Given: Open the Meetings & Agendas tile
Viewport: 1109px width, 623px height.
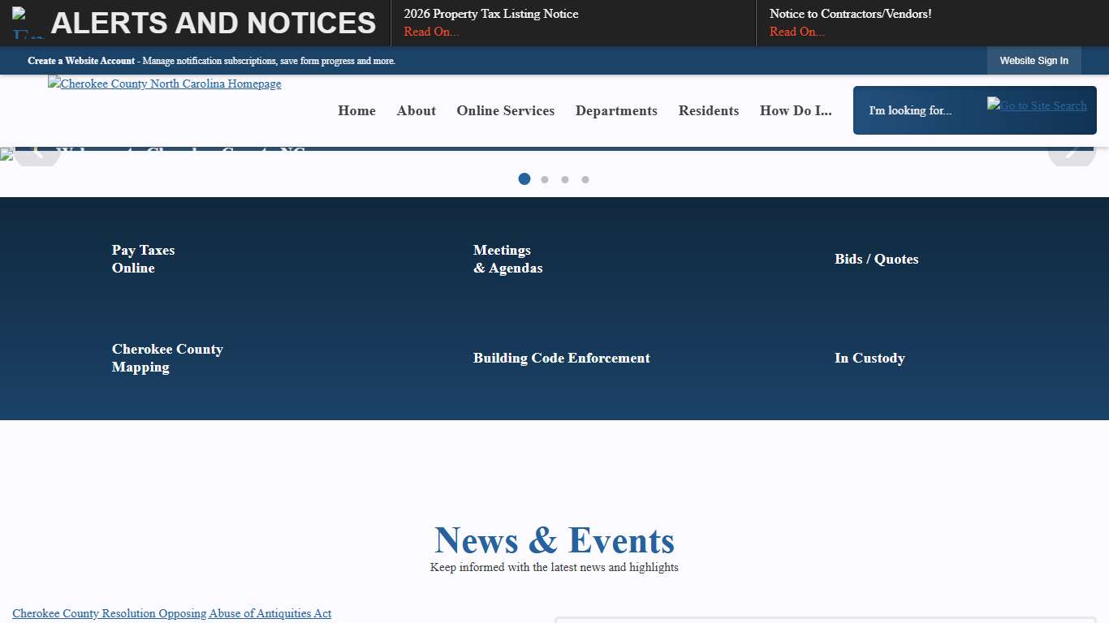Looking at the screenshot, I should (x=507, y=259).
